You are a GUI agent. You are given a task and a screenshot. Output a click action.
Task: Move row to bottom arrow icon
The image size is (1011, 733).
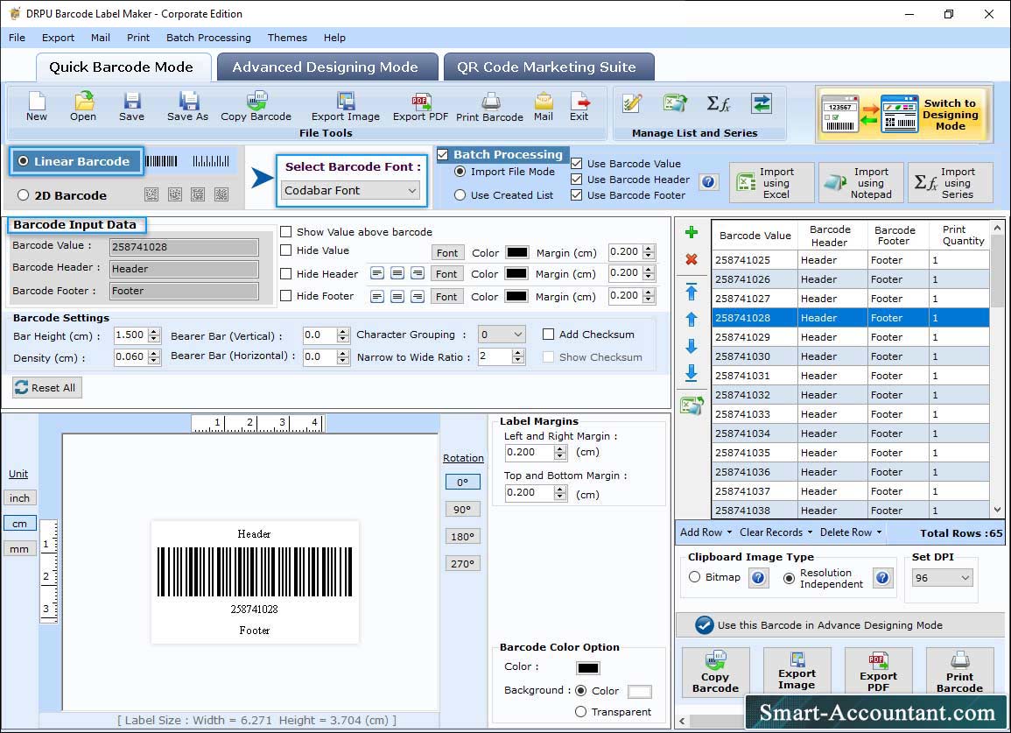pyautogui.click(x=692, y=373)
